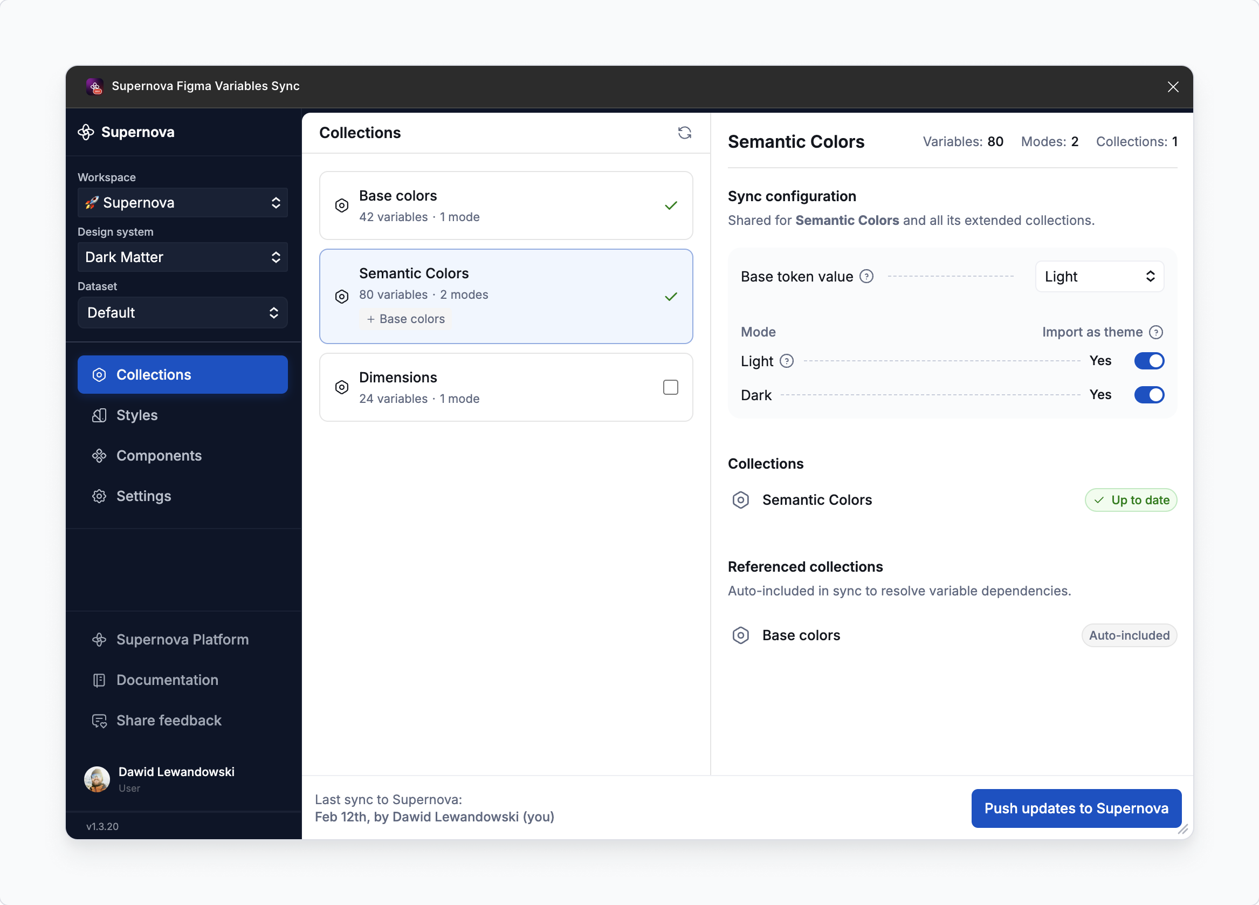This screenshot has width=1259, height=905.
Task: Check the Dimensions collection checkbox
Action: 671,387
